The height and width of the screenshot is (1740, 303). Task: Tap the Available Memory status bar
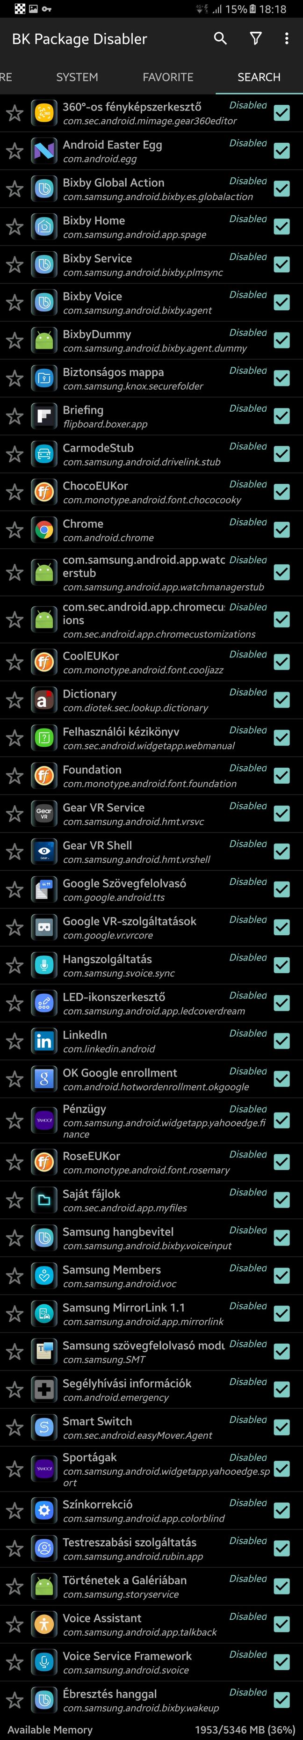pos(151,1729)
